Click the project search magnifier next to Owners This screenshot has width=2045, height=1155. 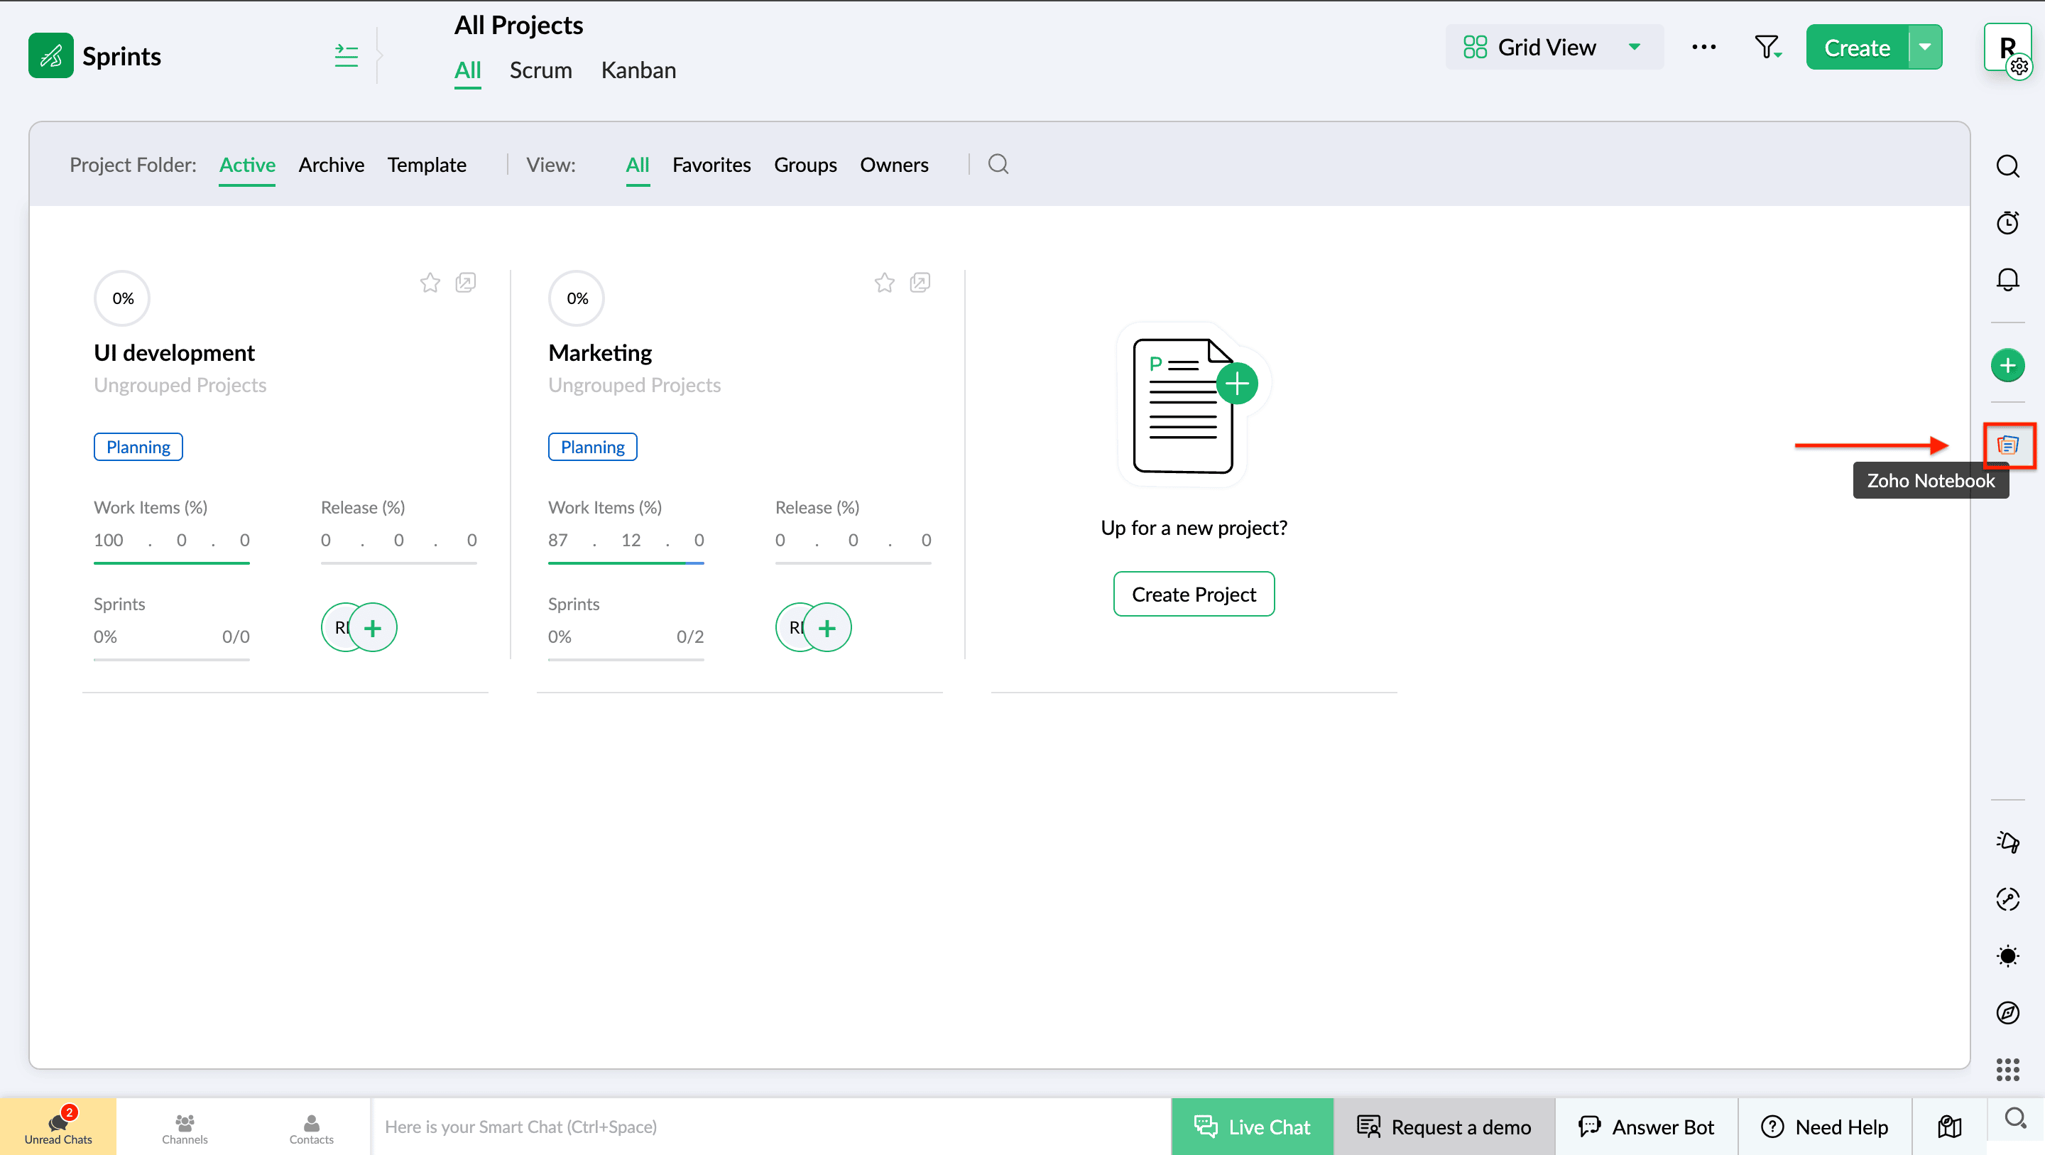click(x=998, y=164)
